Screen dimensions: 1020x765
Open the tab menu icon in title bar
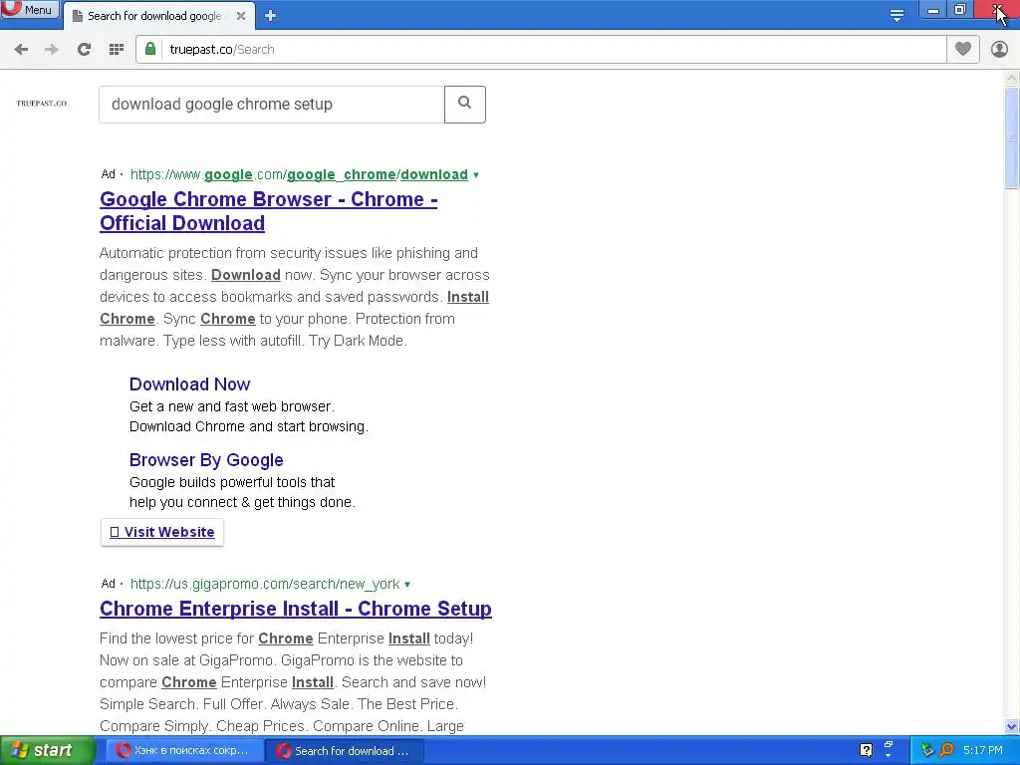click(x=896, y=15)
